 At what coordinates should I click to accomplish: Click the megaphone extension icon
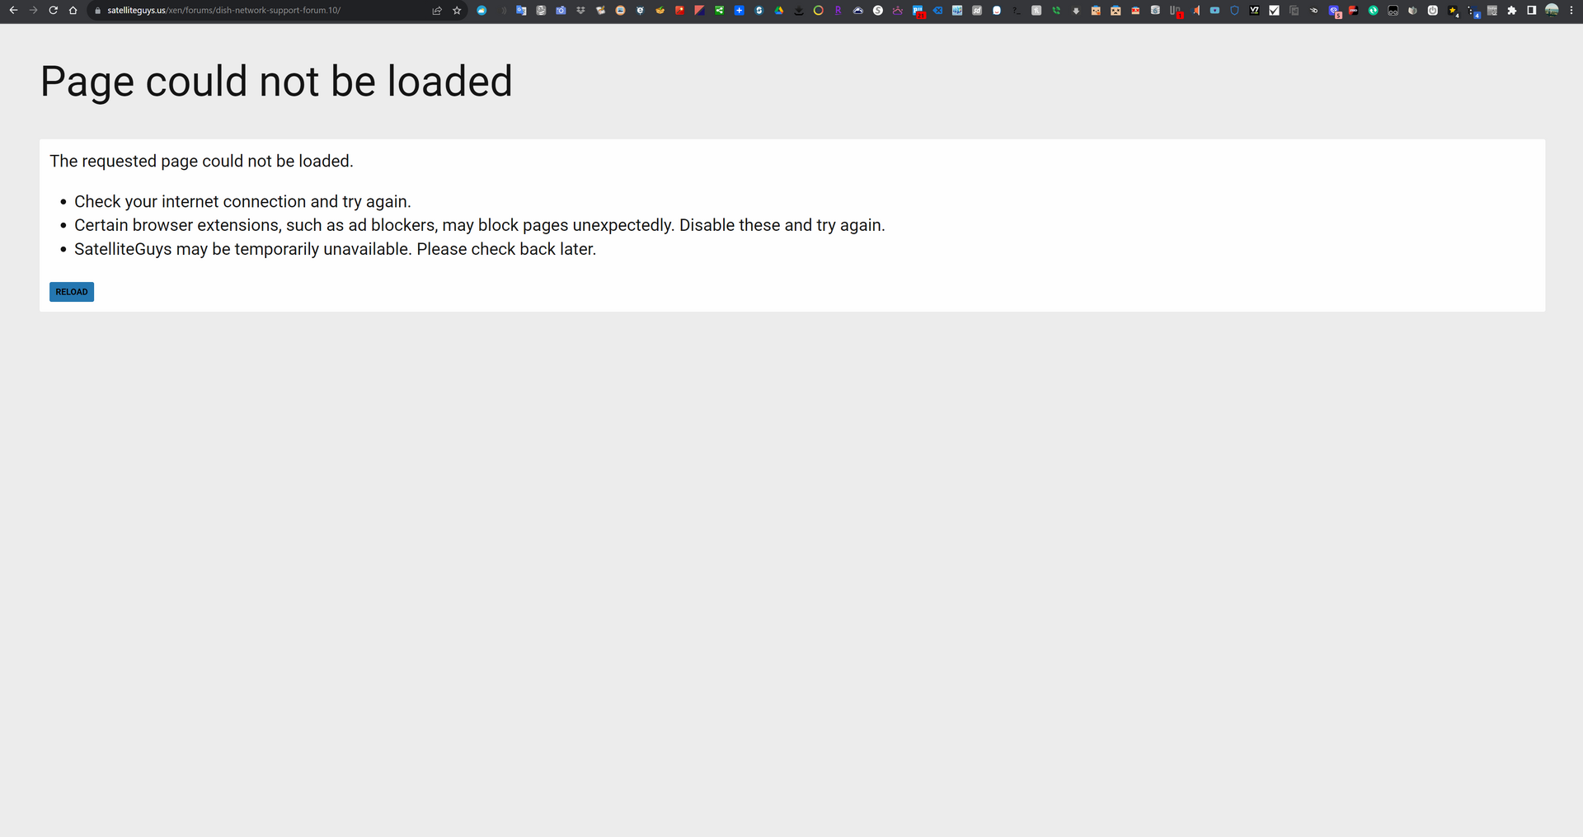pyautogui.click(x=1195, y=11)
